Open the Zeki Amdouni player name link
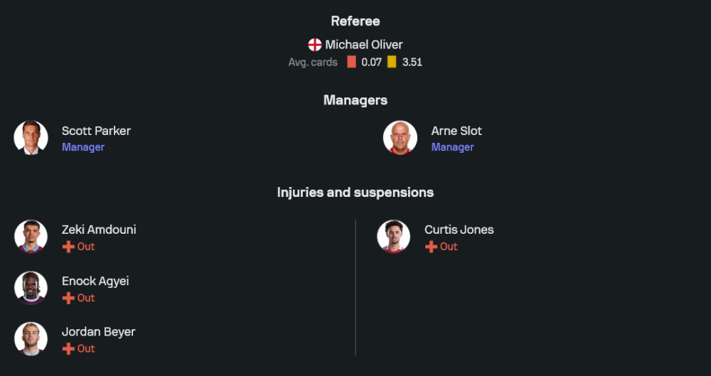Viewport: 711px width, 376px height. point(99,230)
